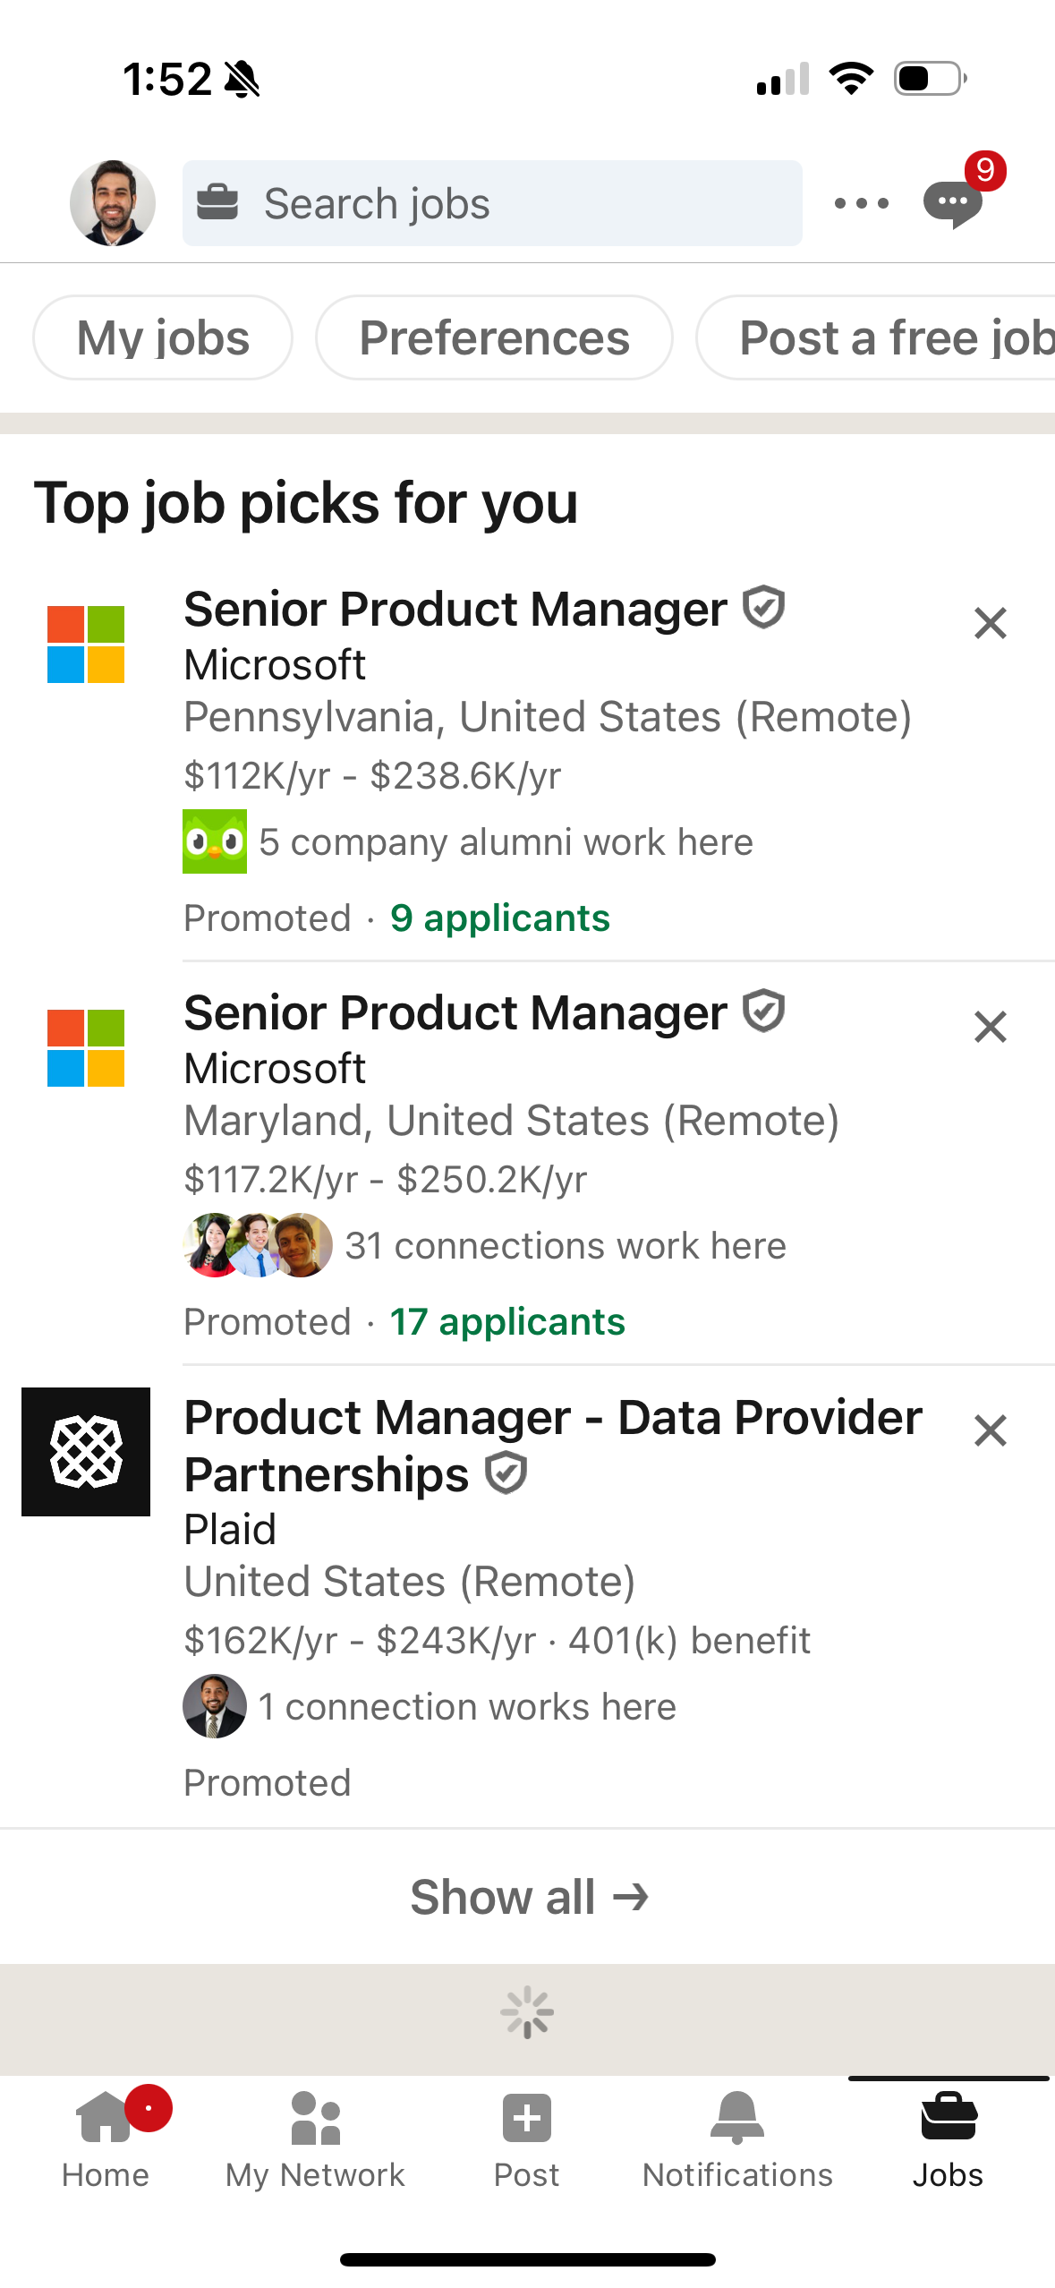This screenshot has height=2288, width=1055.
Task: Dismiss the Senior Product Manager Maryland job
Action: [x=990, y=1027]
